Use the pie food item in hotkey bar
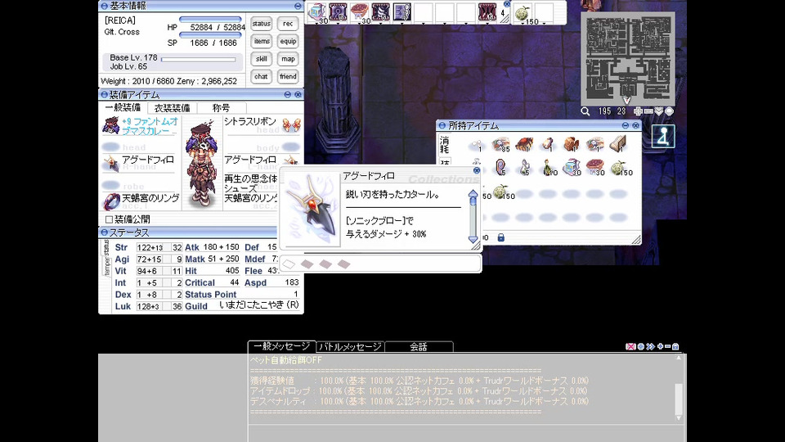Screen dimensions: 785x442 360,12
